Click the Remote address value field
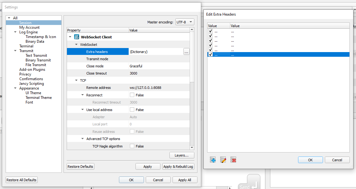 click(159, 88)
